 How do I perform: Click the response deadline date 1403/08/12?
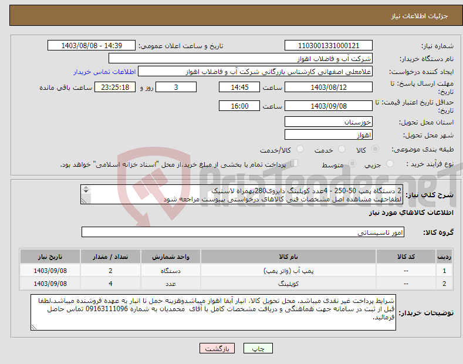click(x=329, y=87)
